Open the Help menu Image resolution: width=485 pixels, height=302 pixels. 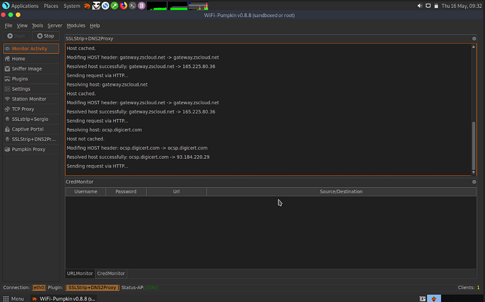pos(95,25)
